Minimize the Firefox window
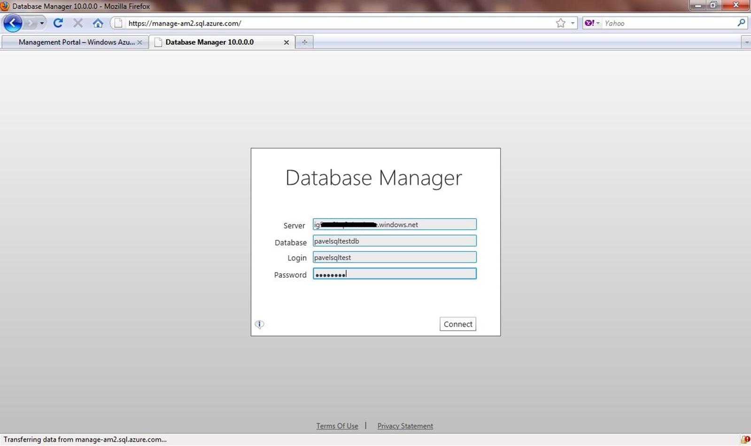This screenshot has width=751, height=446. (698, 5)
